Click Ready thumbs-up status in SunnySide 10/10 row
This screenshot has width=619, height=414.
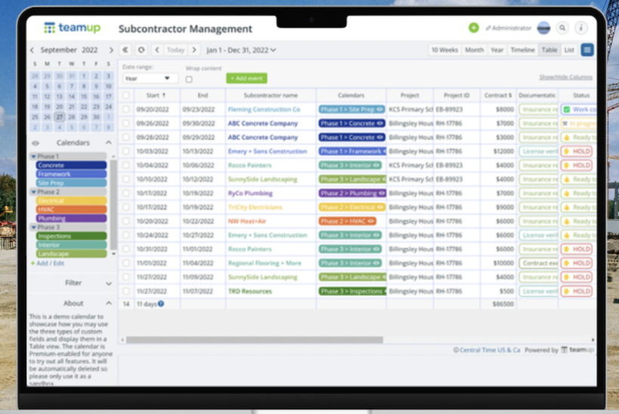[578, 179]
